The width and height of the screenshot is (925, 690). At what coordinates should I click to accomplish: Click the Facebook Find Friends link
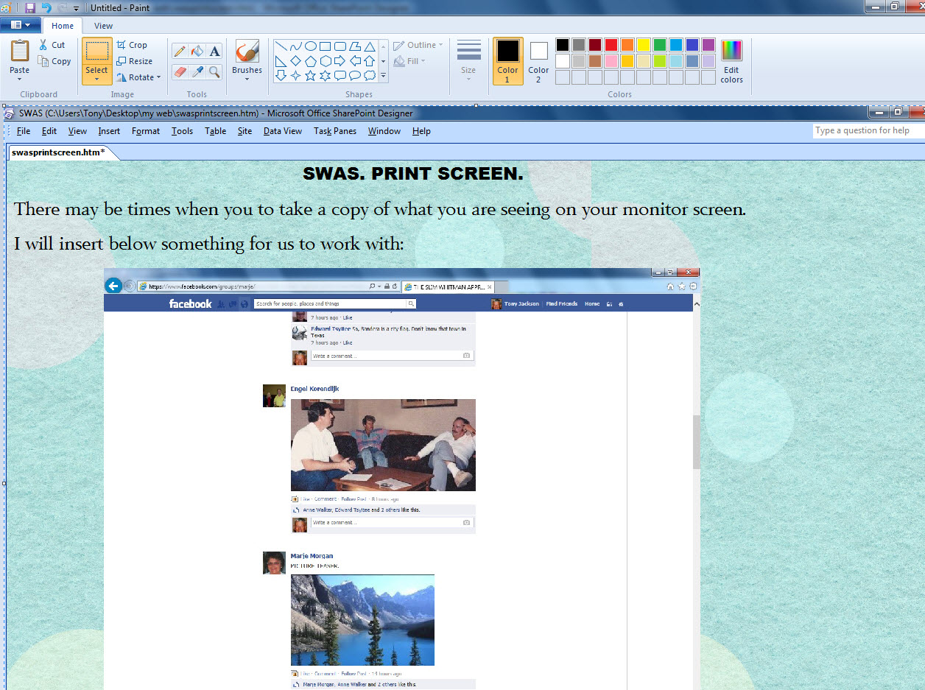click(561, 303)
